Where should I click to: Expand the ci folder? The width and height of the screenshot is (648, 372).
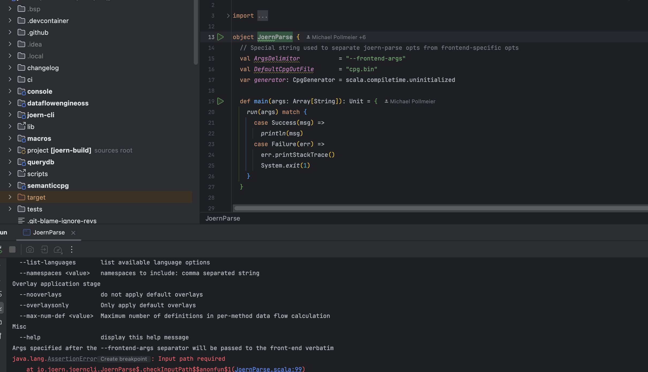click(10, 79)
